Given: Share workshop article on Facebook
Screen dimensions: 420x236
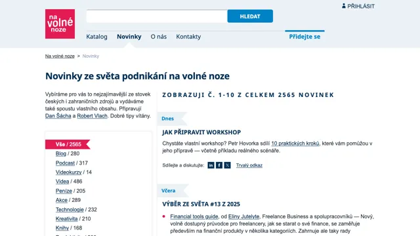Looking at the screenshot, I should click(219, 165).
